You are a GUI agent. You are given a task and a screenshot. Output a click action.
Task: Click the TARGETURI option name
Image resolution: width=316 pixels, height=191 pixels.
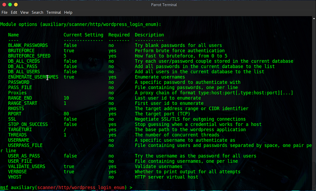20,130
